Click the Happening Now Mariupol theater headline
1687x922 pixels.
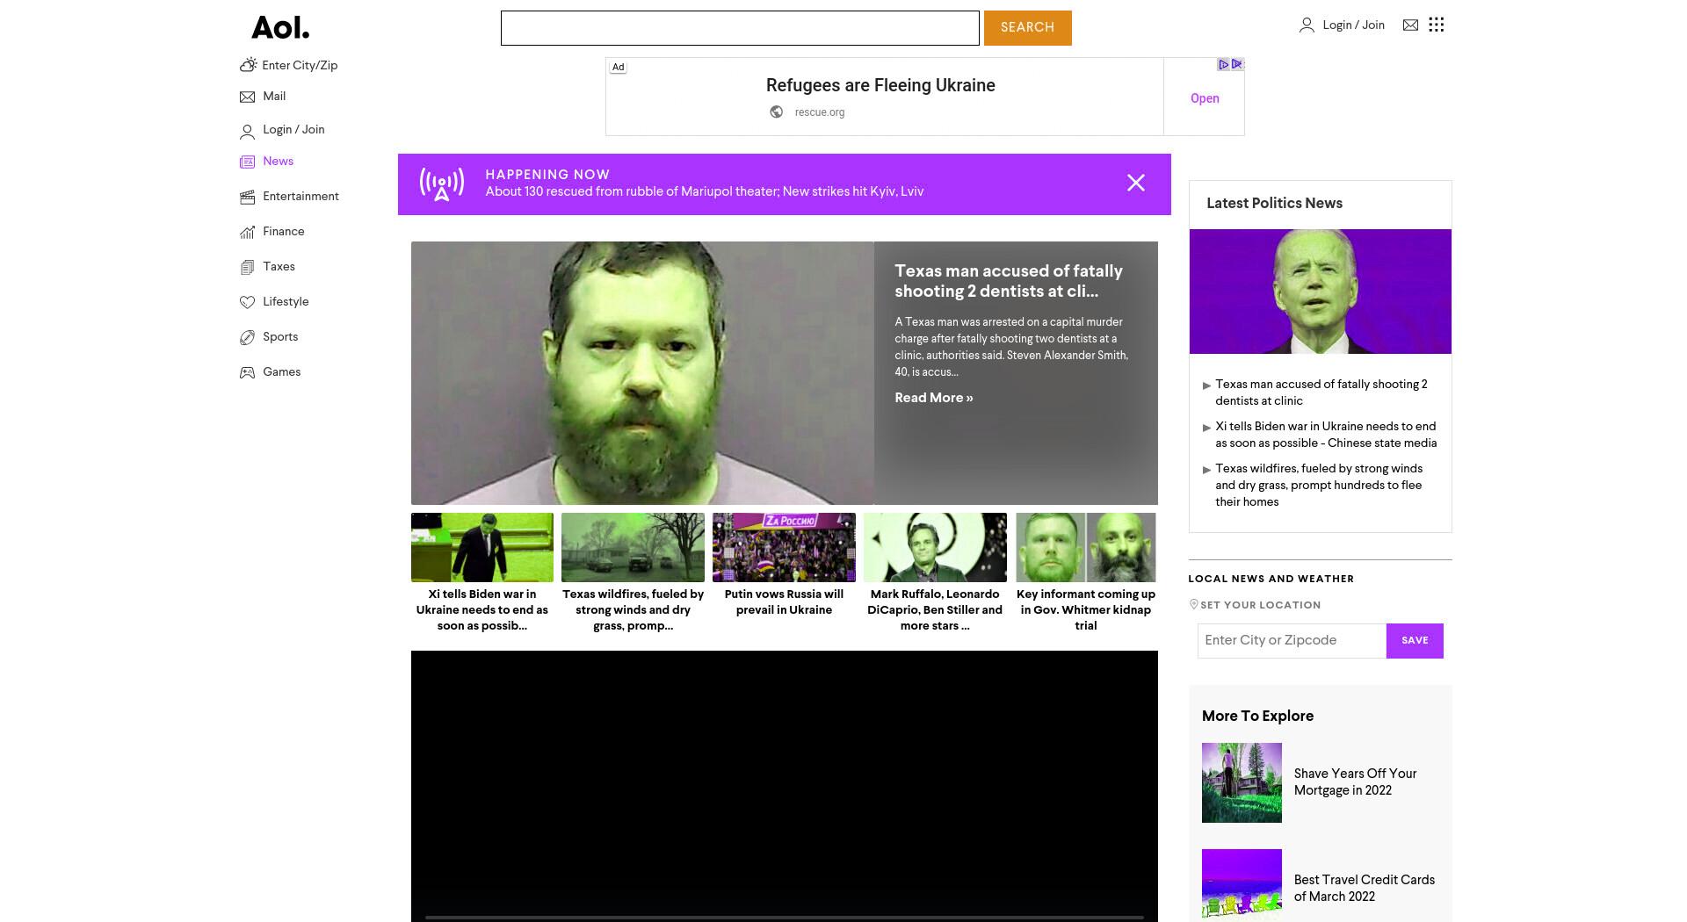click(704, 191)
